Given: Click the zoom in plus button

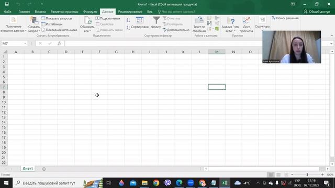Looking at the screenshot, I should 322,174.
